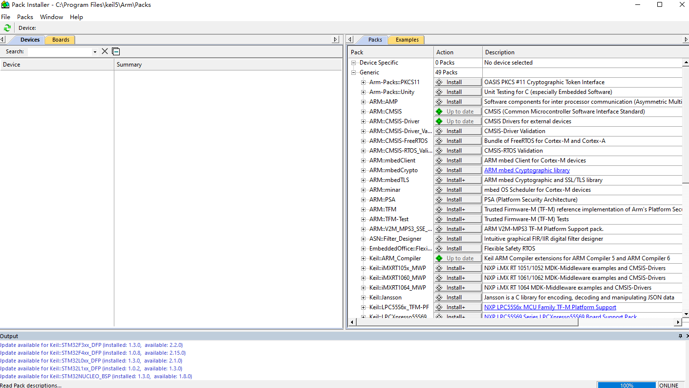
Task: Install the ASN::Filter_Designer pack
Action: 458,239
